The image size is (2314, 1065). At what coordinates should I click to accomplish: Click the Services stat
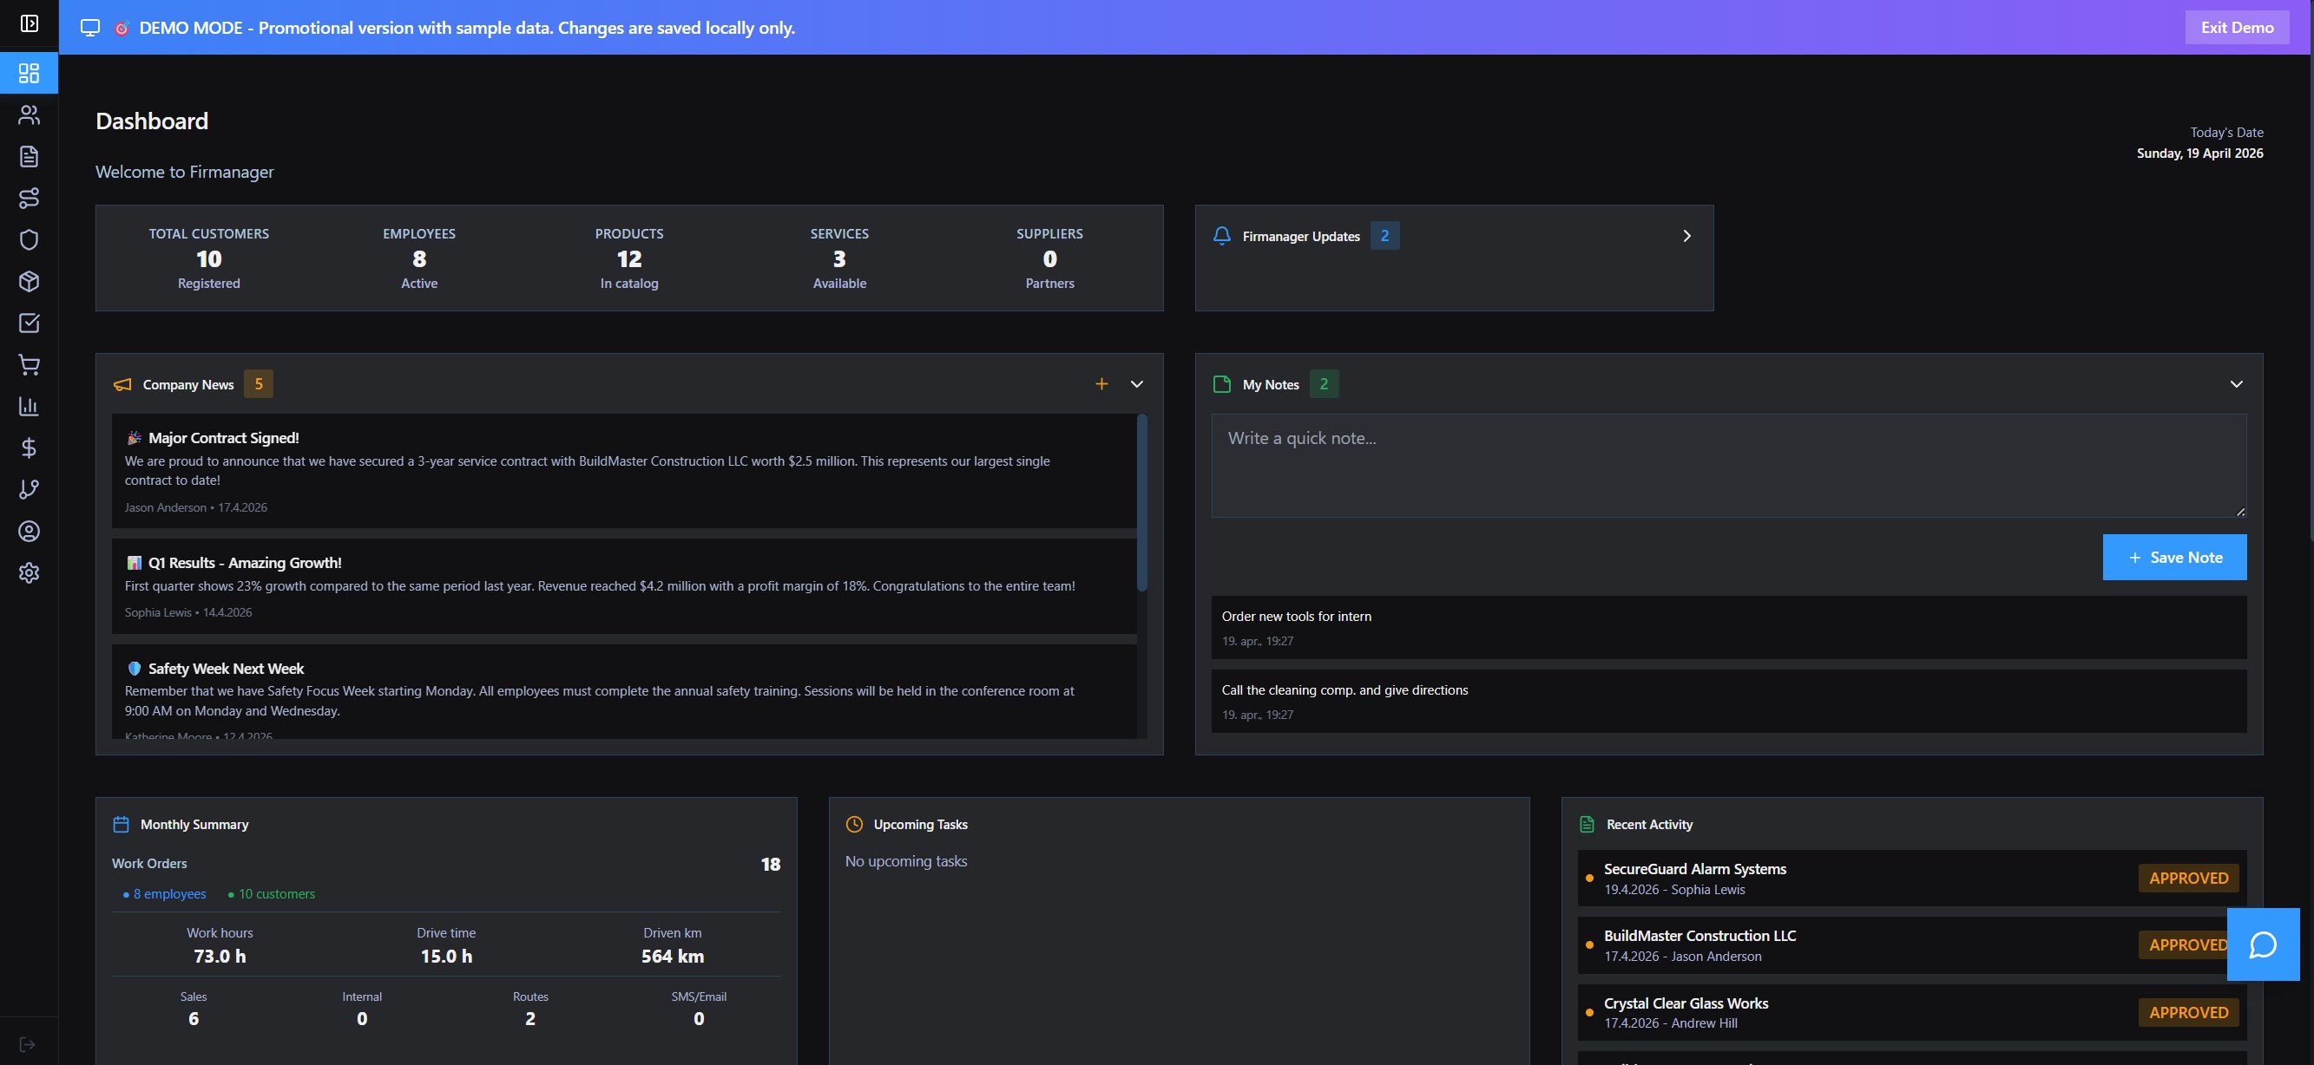839,258
